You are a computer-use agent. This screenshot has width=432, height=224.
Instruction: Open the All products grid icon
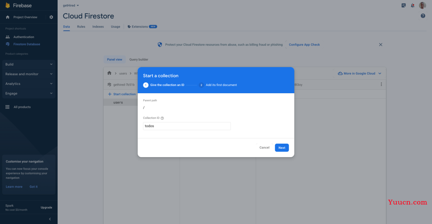(x=8, y=107)
